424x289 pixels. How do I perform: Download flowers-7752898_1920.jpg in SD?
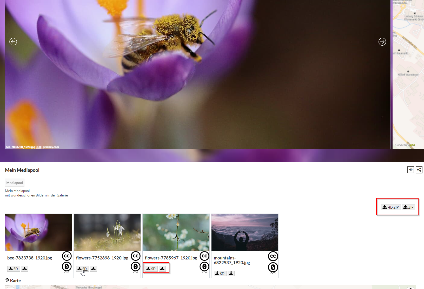(82, 269)
